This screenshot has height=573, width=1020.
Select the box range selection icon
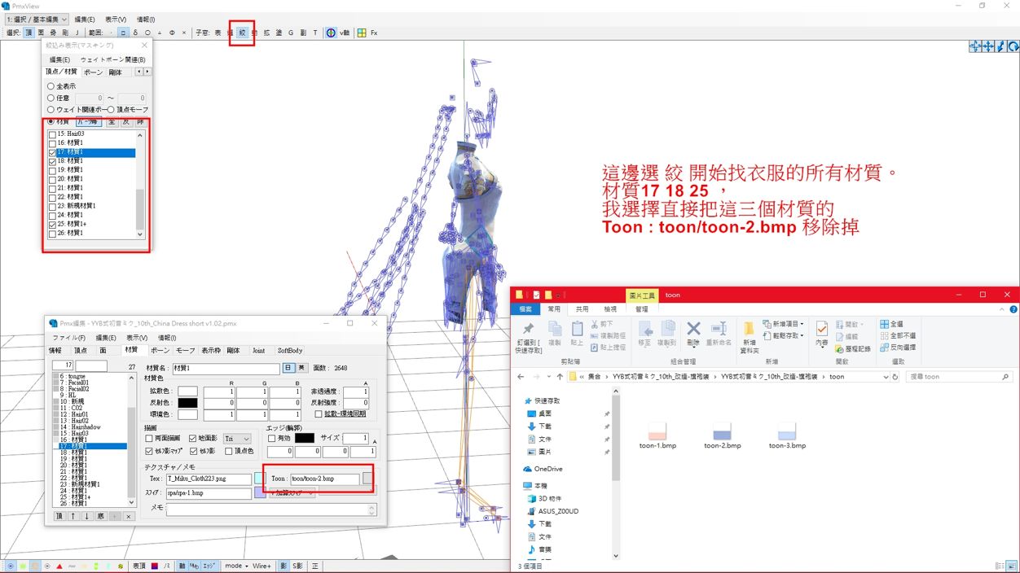(123, 33)
